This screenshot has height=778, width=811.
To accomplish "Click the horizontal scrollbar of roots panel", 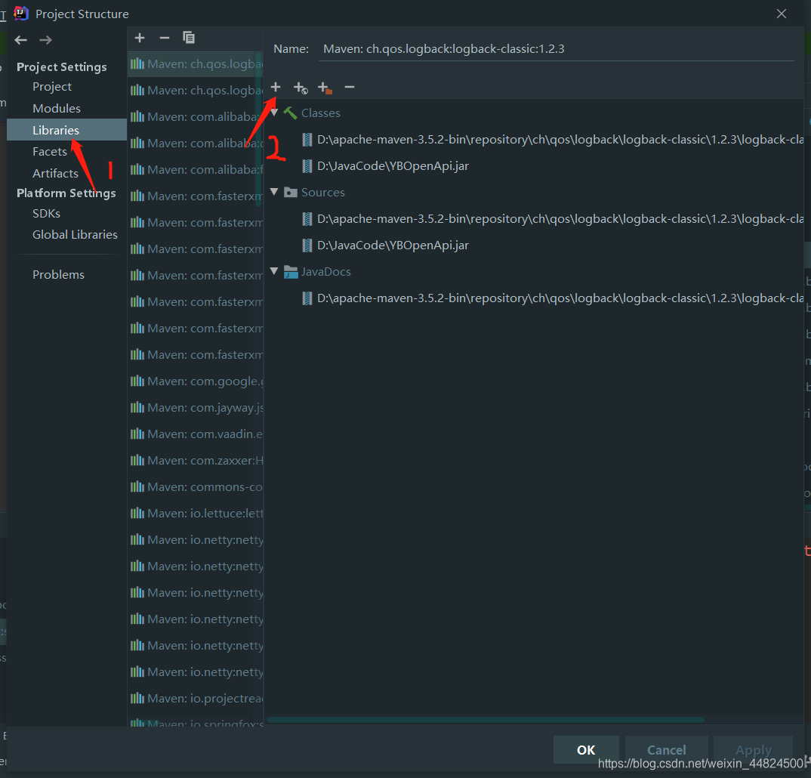I will tap(486, 720).
